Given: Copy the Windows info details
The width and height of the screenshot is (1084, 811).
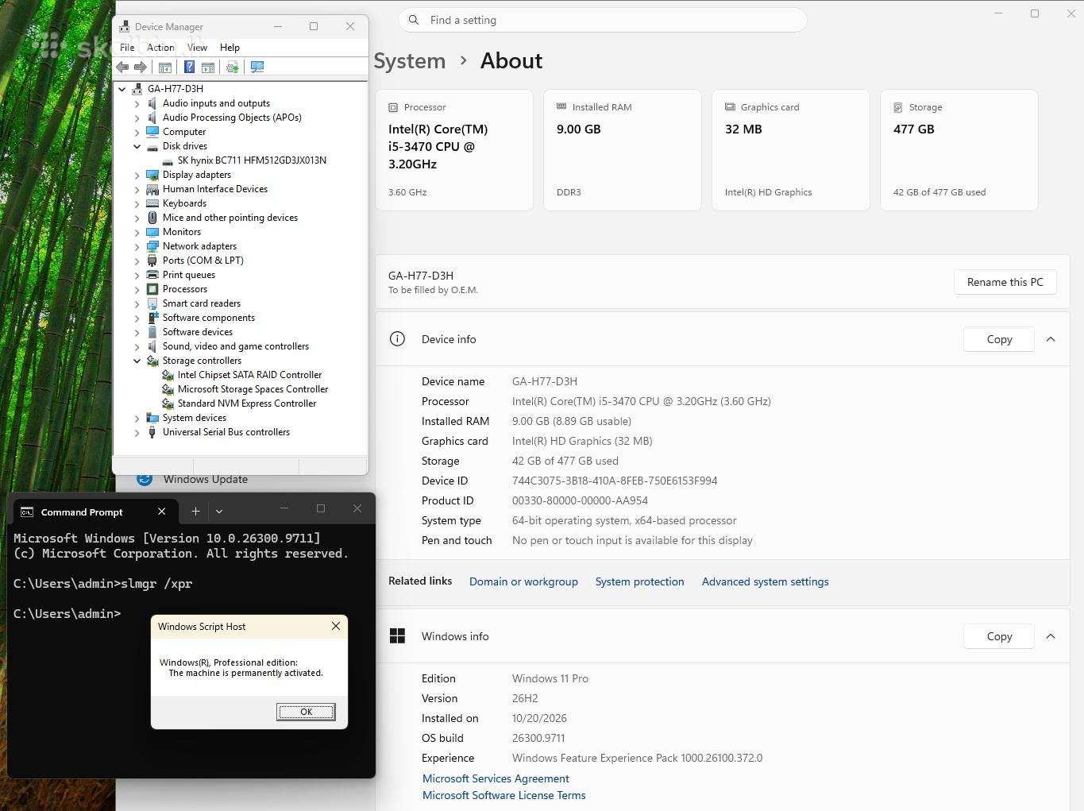Looking at the screenshot, I should click(x=999, y=636).
